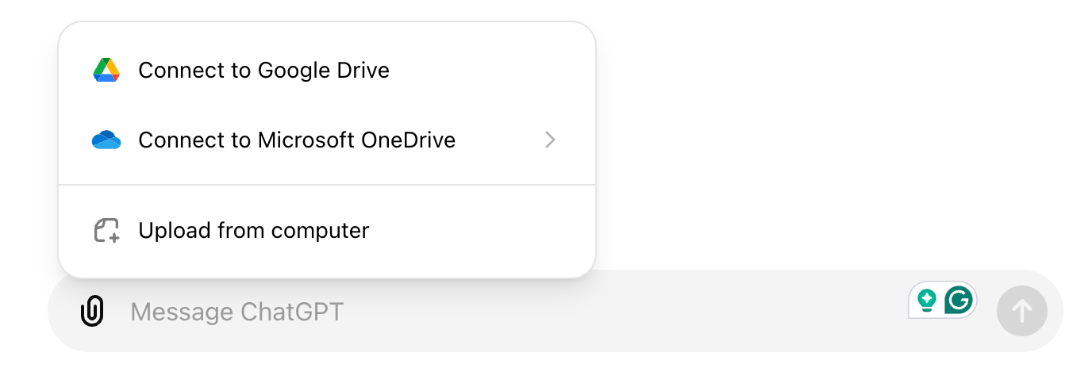Choose "Upload from computer" option
Screen dimensions: 1092x368
253,231
